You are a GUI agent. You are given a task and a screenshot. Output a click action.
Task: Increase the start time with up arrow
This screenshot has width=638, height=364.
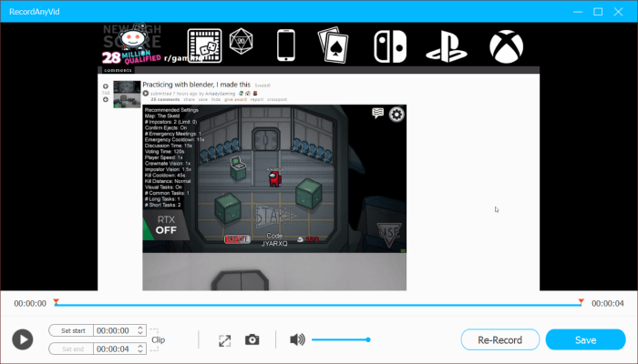(140, 328)
